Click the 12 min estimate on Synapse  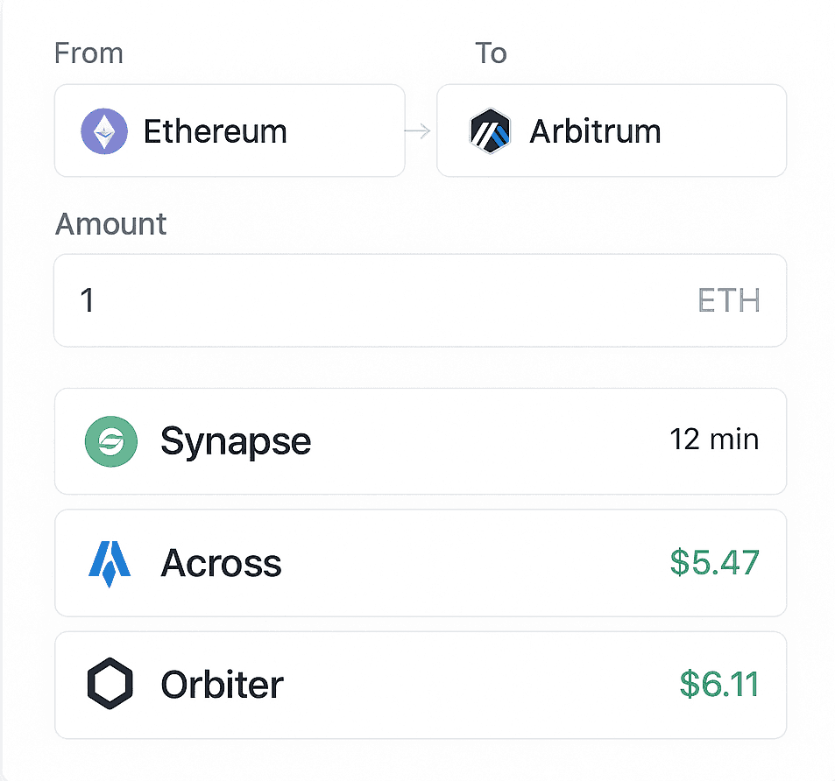point(713,440)
